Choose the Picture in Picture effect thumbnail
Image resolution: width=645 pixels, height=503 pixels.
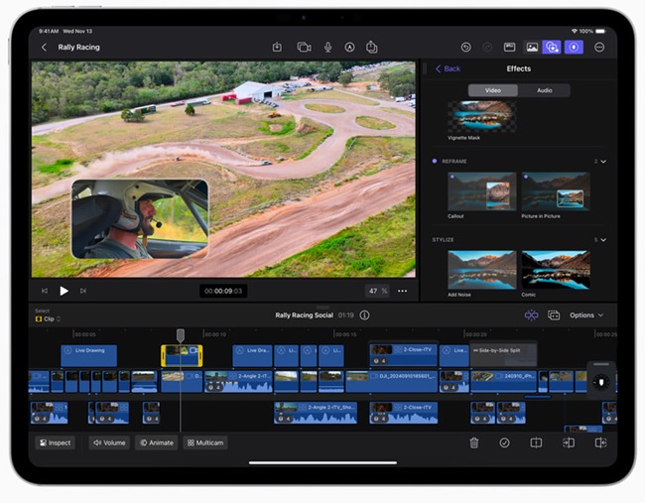coord(556,192)
